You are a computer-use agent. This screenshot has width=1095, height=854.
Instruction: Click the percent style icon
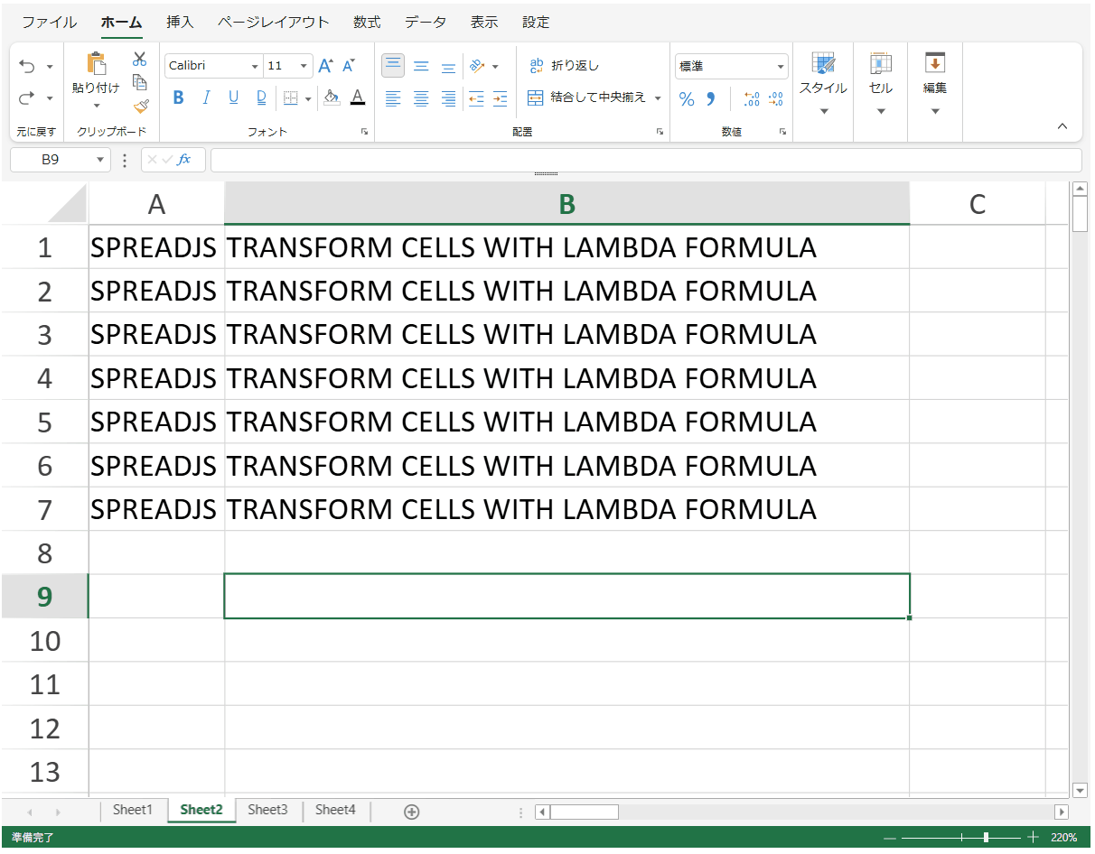tap(687, 99)
